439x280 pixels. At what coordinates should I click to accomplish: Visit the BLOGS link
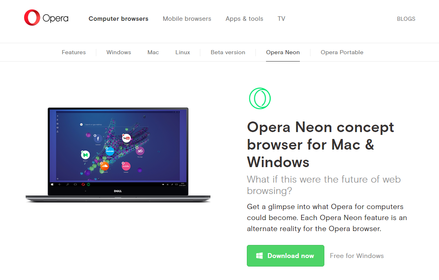click(406, 19)
